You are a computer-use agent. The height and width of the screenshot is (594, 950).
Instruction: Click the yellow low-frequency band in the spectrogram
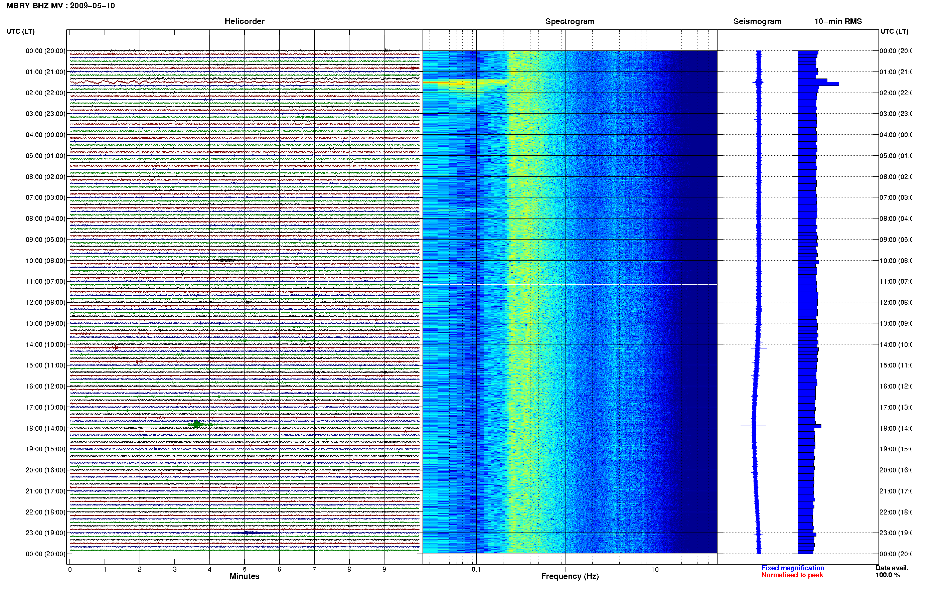coord(465,82)
